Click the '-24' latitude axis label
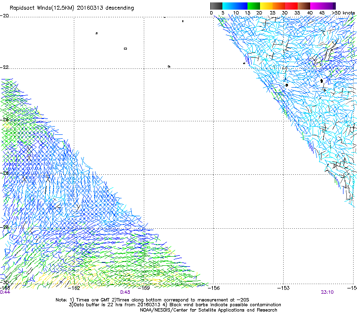Image resolution: width=357 pixels, height=313 pixels. click(4, 119)
